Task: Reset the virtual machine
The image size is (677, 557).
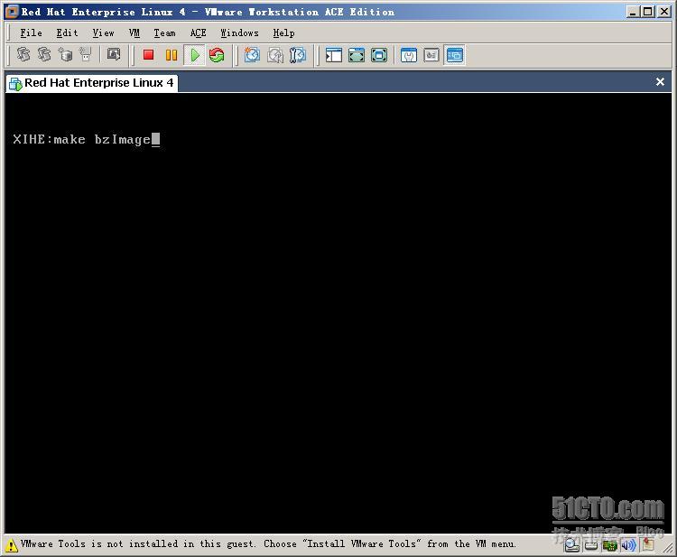Action: click(x=217, y=55)
